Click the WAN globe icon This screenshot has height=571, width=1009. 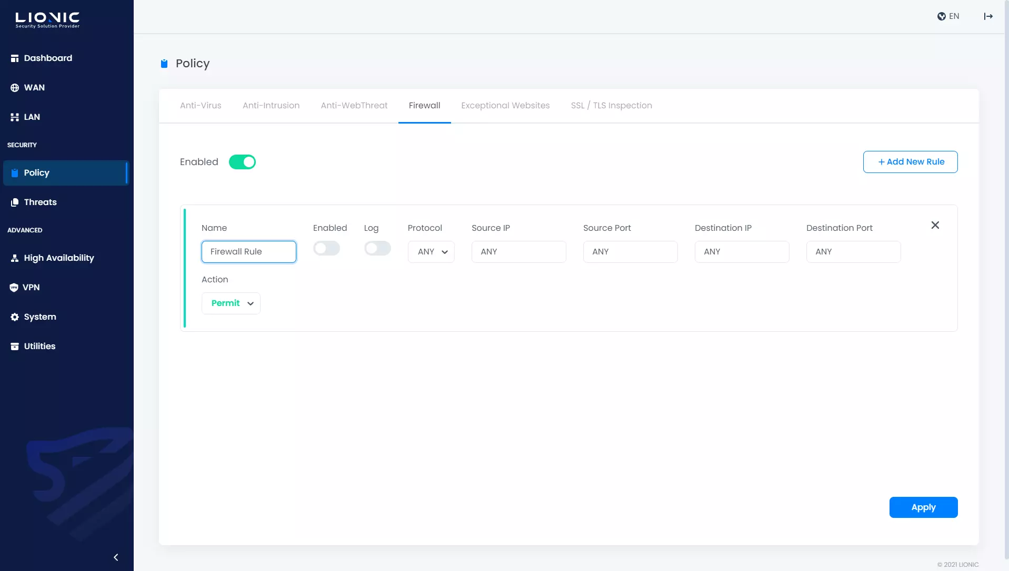[15, 88]
